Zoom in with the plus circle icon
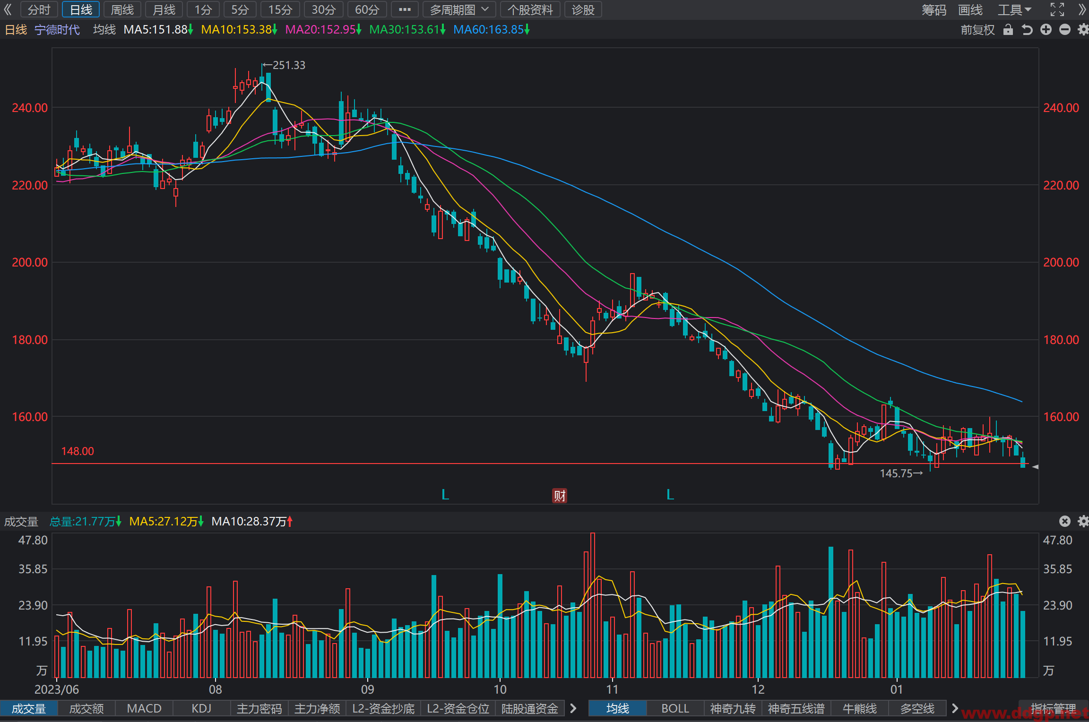The width and height of the screenshot is (1089, 722). pos(1046,30)
